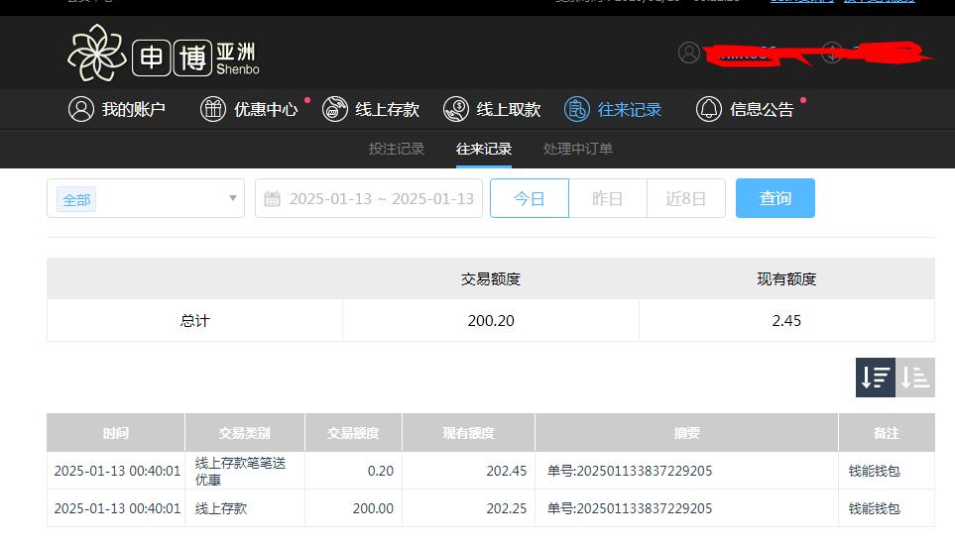Screen dimensions: 955x545
Task: Click the 全部 selected tag
Action: (76, 199)
